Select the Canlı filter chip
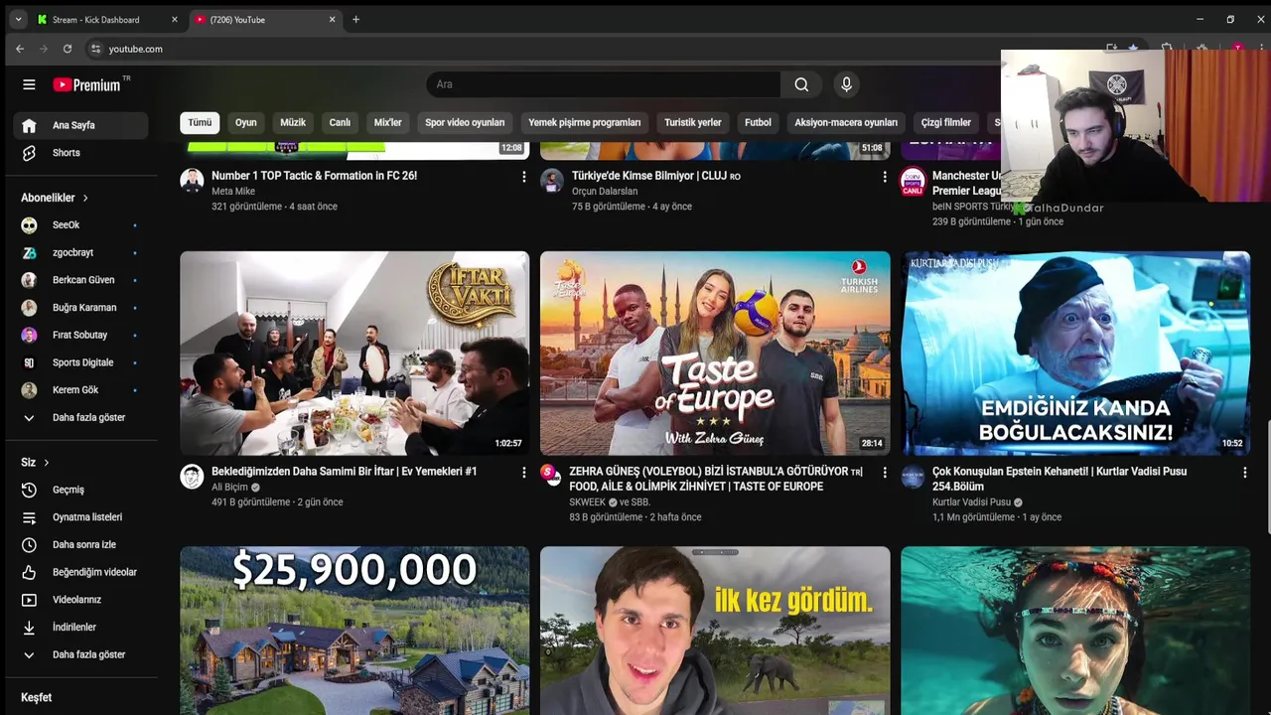The width and height of the screenshot is (1271, 715). pyautogui.click(x=340, y=122)
